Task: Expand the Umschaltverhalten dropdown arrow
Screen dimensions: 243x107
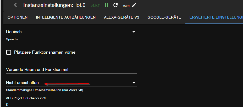Action: click(134, 83)
